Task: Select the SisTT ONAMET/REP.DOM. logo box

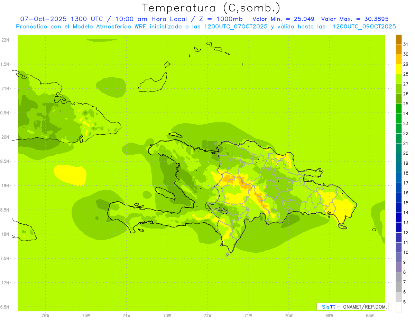Action: tap(352, 307)
